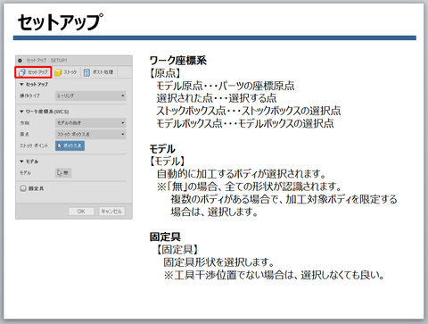
Task: Switch to the ストック tab
Action: pyautogui.click(x=66, y=72)
